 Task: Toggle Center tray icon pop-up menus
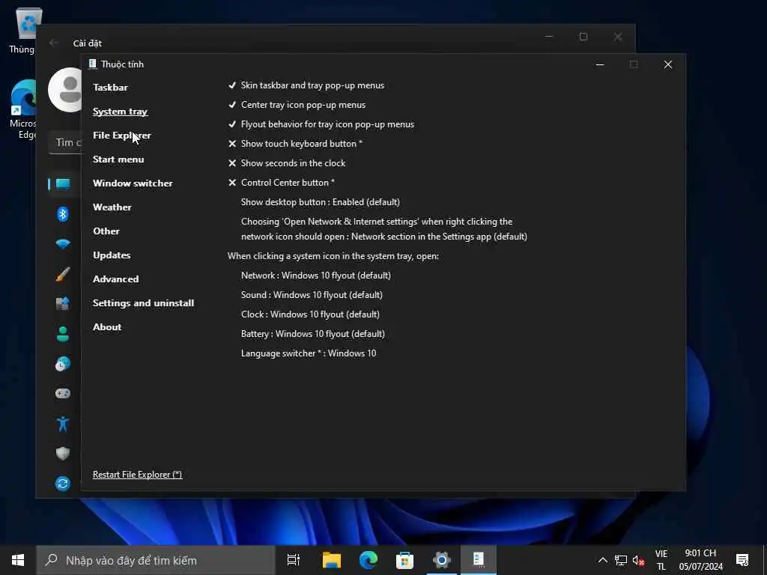297,105
